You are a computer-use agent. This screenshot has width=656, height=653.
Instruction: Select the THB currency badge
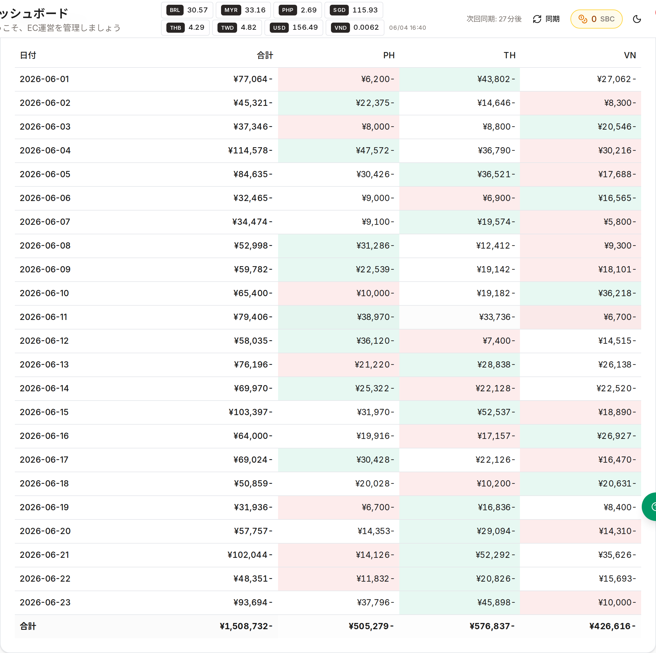tap(176, 28)
